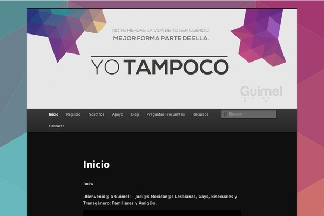Click the YO TAMPOCO banner title
324x216 pixels.
160,67
